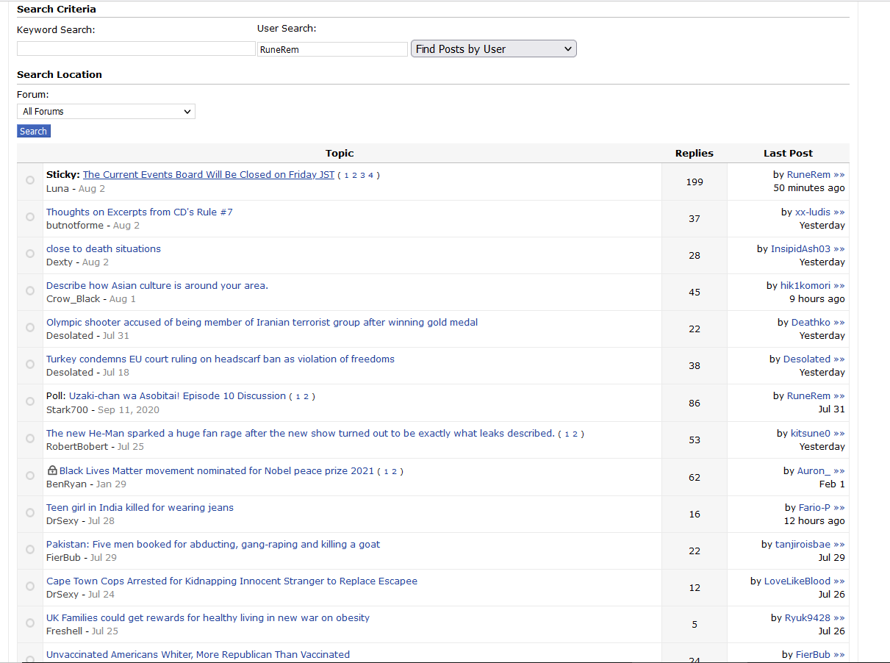The image size is (890, 663).
Task: Open the Black Lives Matter Nobel prize topic
Action: point(217,471)
